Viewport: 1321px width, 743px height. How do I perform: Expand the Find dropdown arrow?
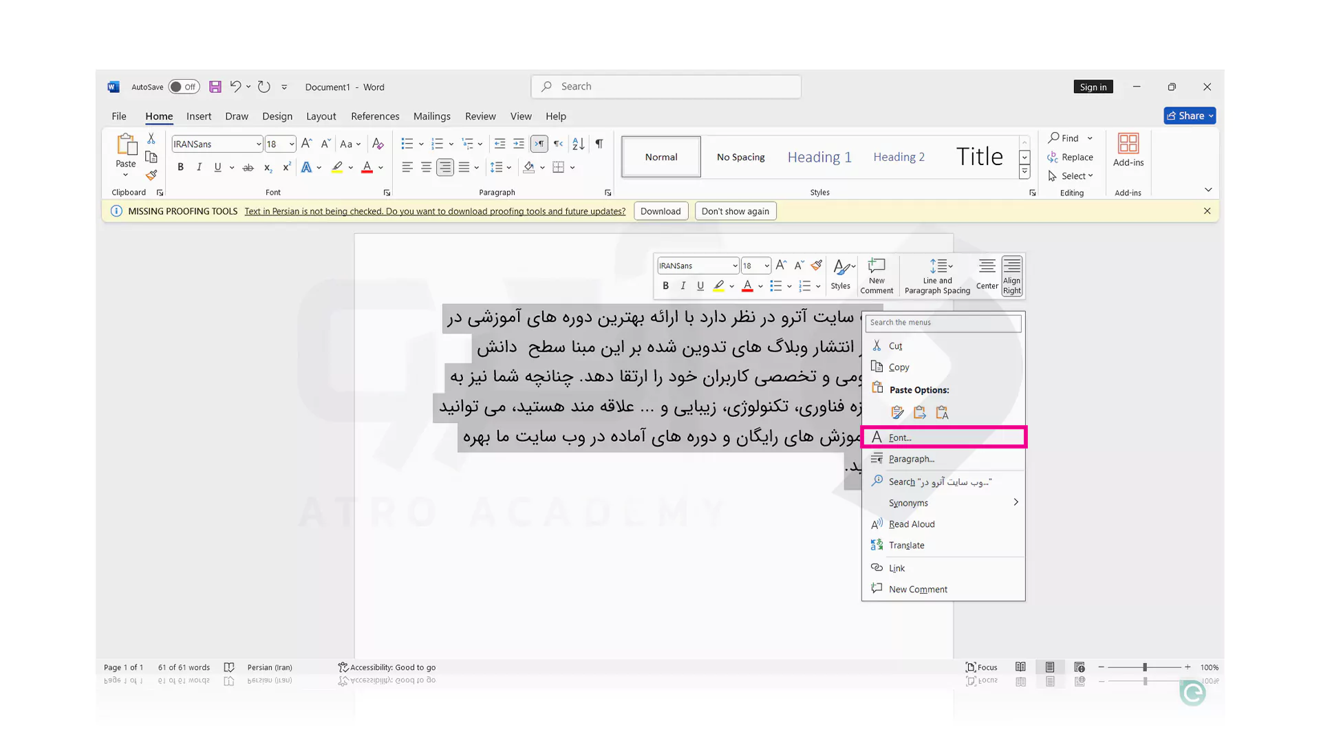[1090, 138]
